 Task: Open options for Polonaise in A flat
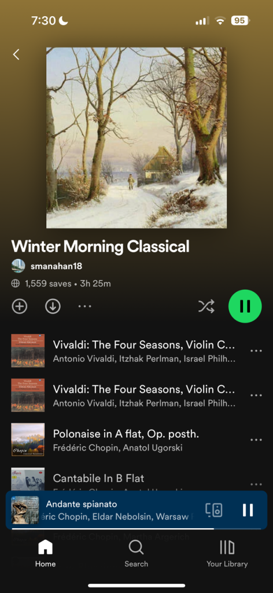pos(256,440)
